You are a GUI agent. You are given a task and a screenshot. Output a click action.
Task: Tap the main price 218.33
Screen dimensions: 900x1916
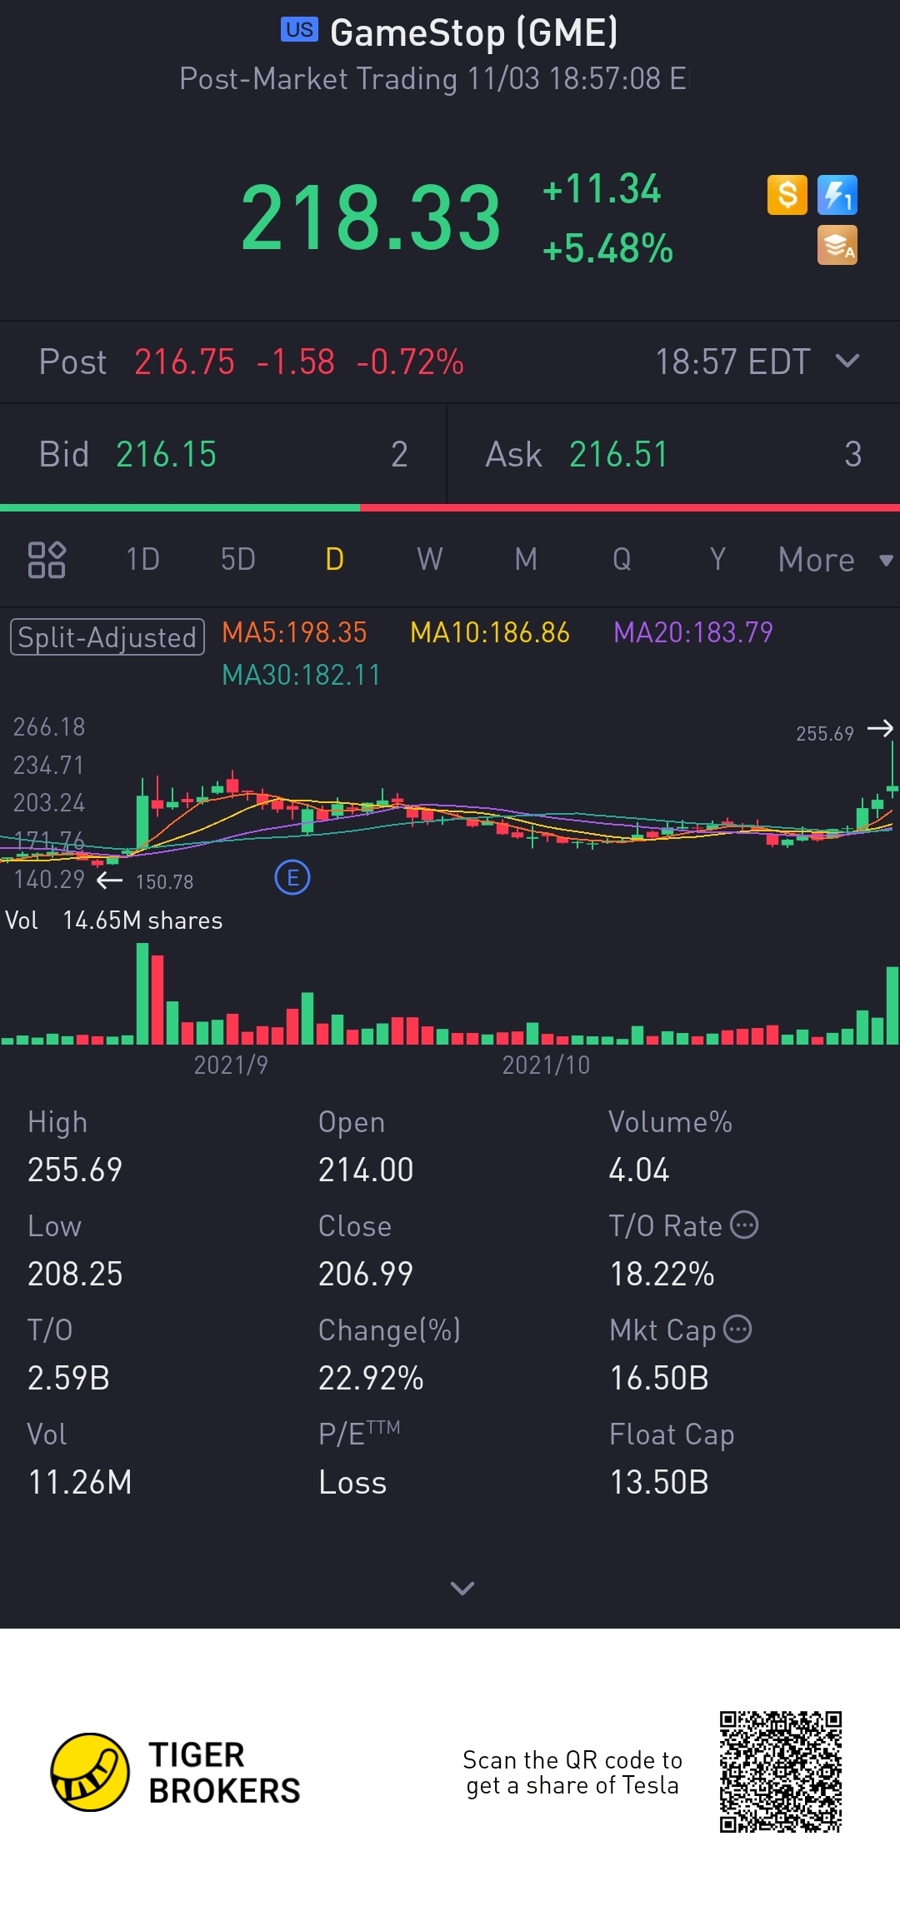click(371, 218)
